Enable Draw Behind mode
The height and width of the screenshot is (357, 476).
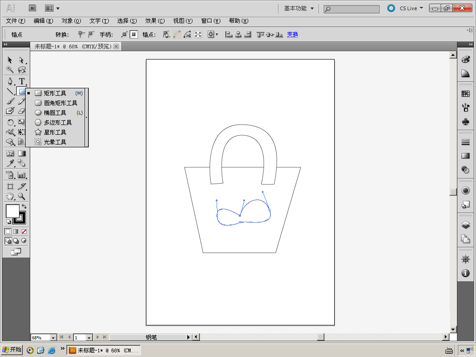click(x=16, y=241)
